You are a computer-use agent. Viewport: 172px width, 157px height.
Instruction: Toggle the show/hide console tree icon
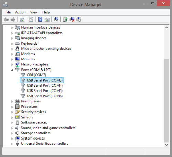click(22, 20)
